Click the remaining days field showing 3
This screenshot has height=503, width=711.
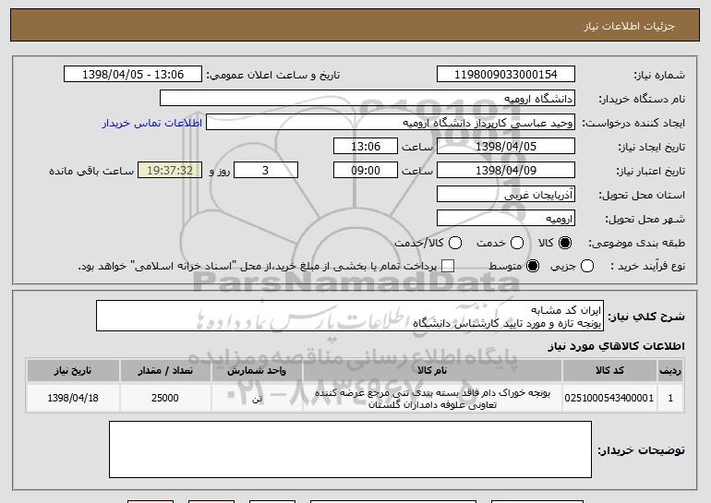pos(266,171)
